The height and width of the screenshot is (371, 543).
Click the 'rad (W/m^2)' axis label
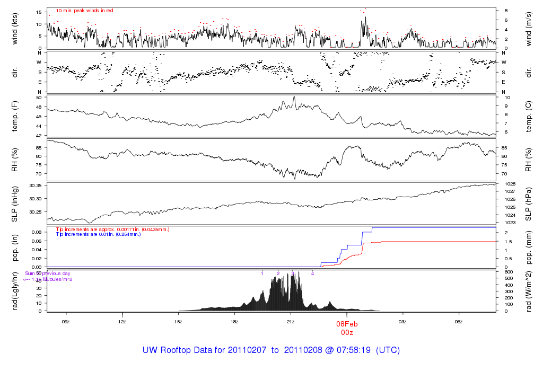[x=529, y=291]
